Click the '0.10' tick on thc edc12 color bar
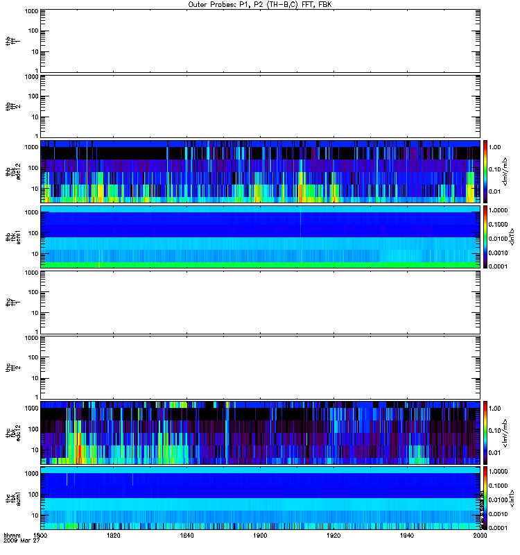The height and width of the screenshot is (555, 520). [x=494, y=430]
